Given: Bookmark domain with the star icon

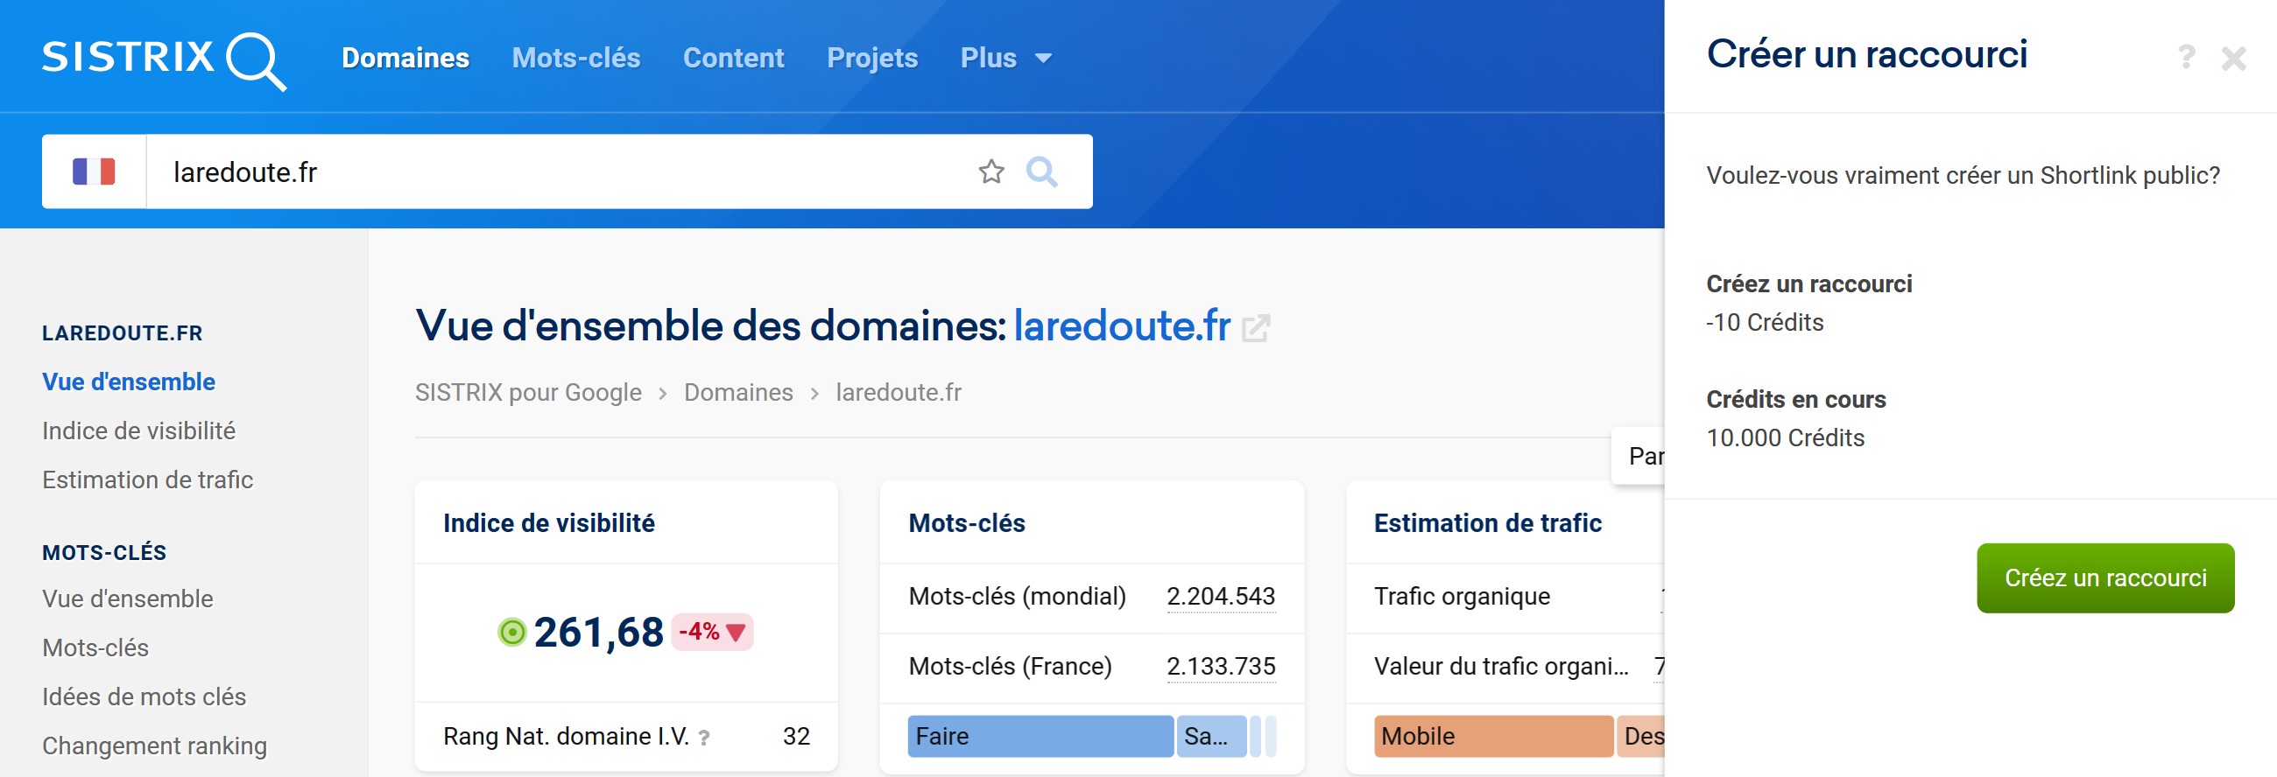Looking at the screenshot, I should coord(990,171).
